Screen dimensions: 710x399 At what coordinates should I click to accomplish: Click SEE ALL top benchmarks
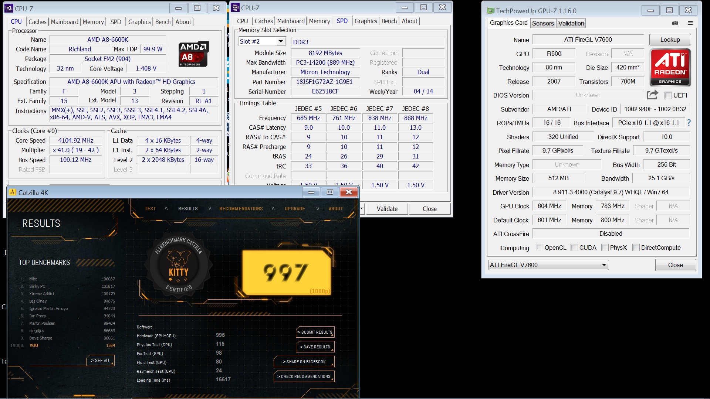point(101,360)
